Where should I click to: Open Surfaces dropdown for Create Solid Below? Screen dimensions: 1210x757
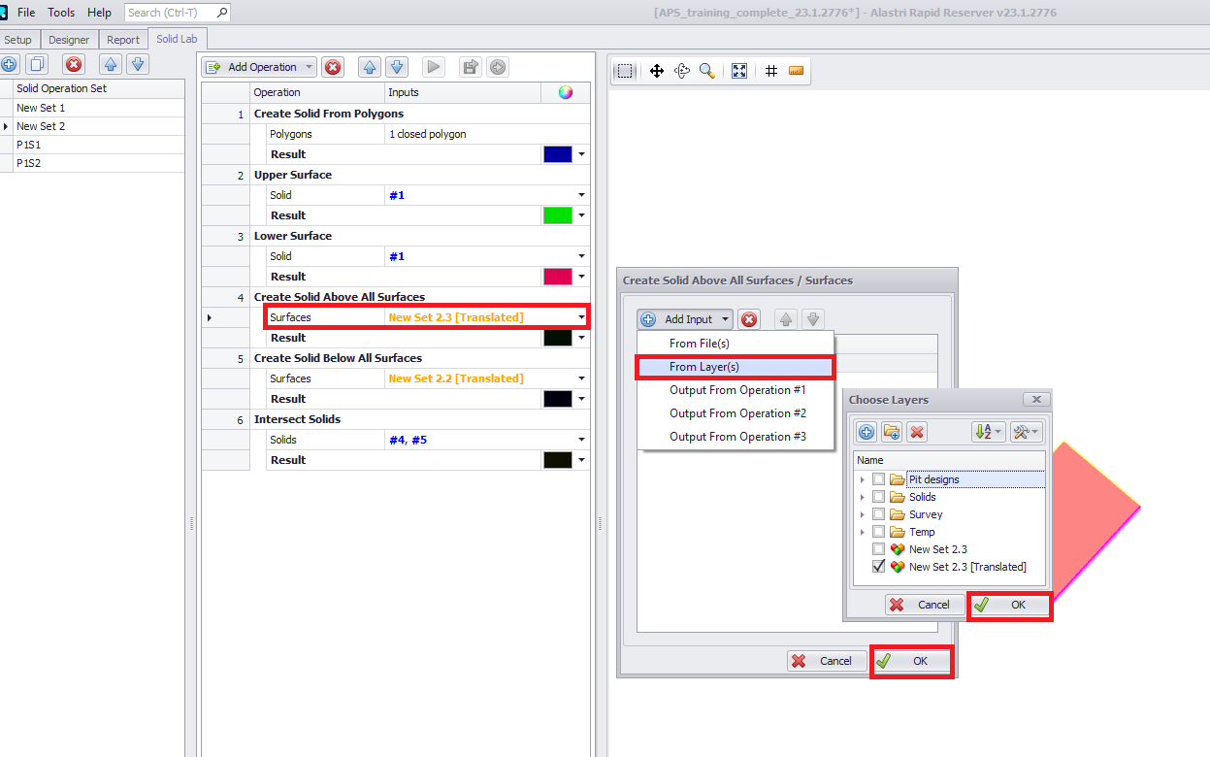[x=581, y=378]
